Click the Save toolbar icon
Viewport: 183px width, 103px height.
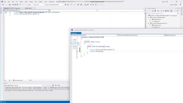[x=15, y=5]
